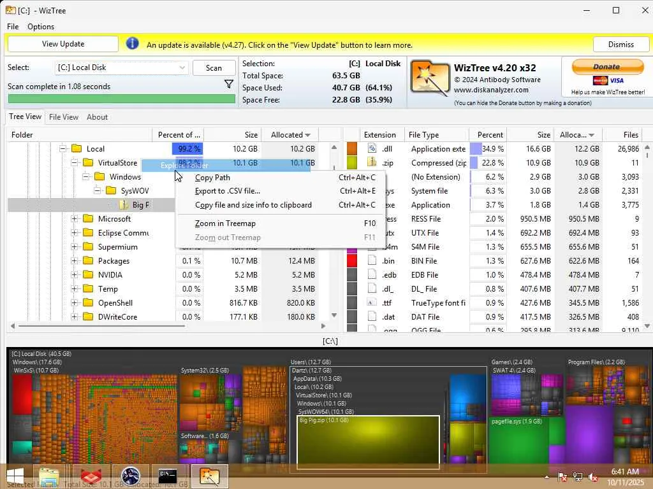Click the network tray icon
The width and height of the screenshot is (653, 489).
coord(577,476)
